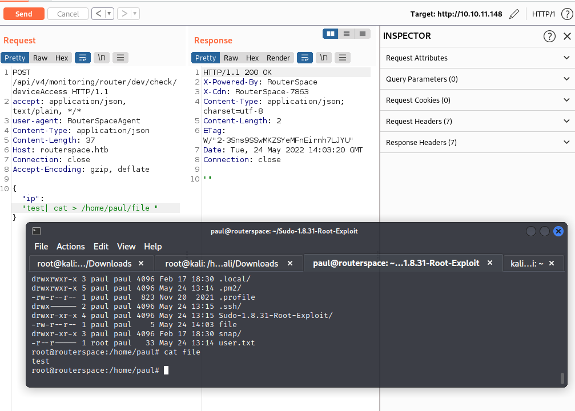Edit the target with pencil icon
Screen dimensions: 575x411
[514, 14]
